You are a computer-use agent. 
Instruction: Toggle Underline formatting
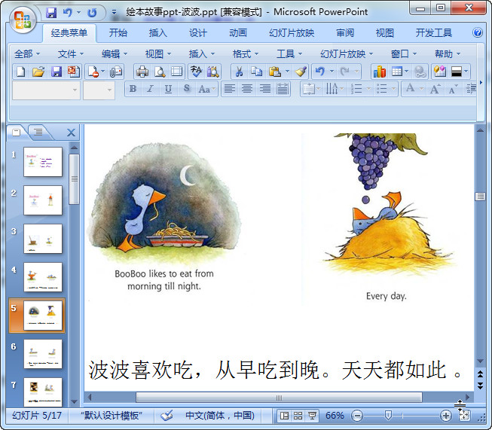click(x=168, y=89)
